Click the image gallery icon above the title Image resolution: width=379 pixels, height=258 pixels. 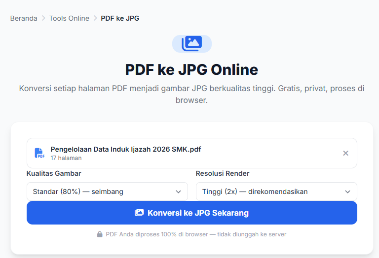pos(191,44)
